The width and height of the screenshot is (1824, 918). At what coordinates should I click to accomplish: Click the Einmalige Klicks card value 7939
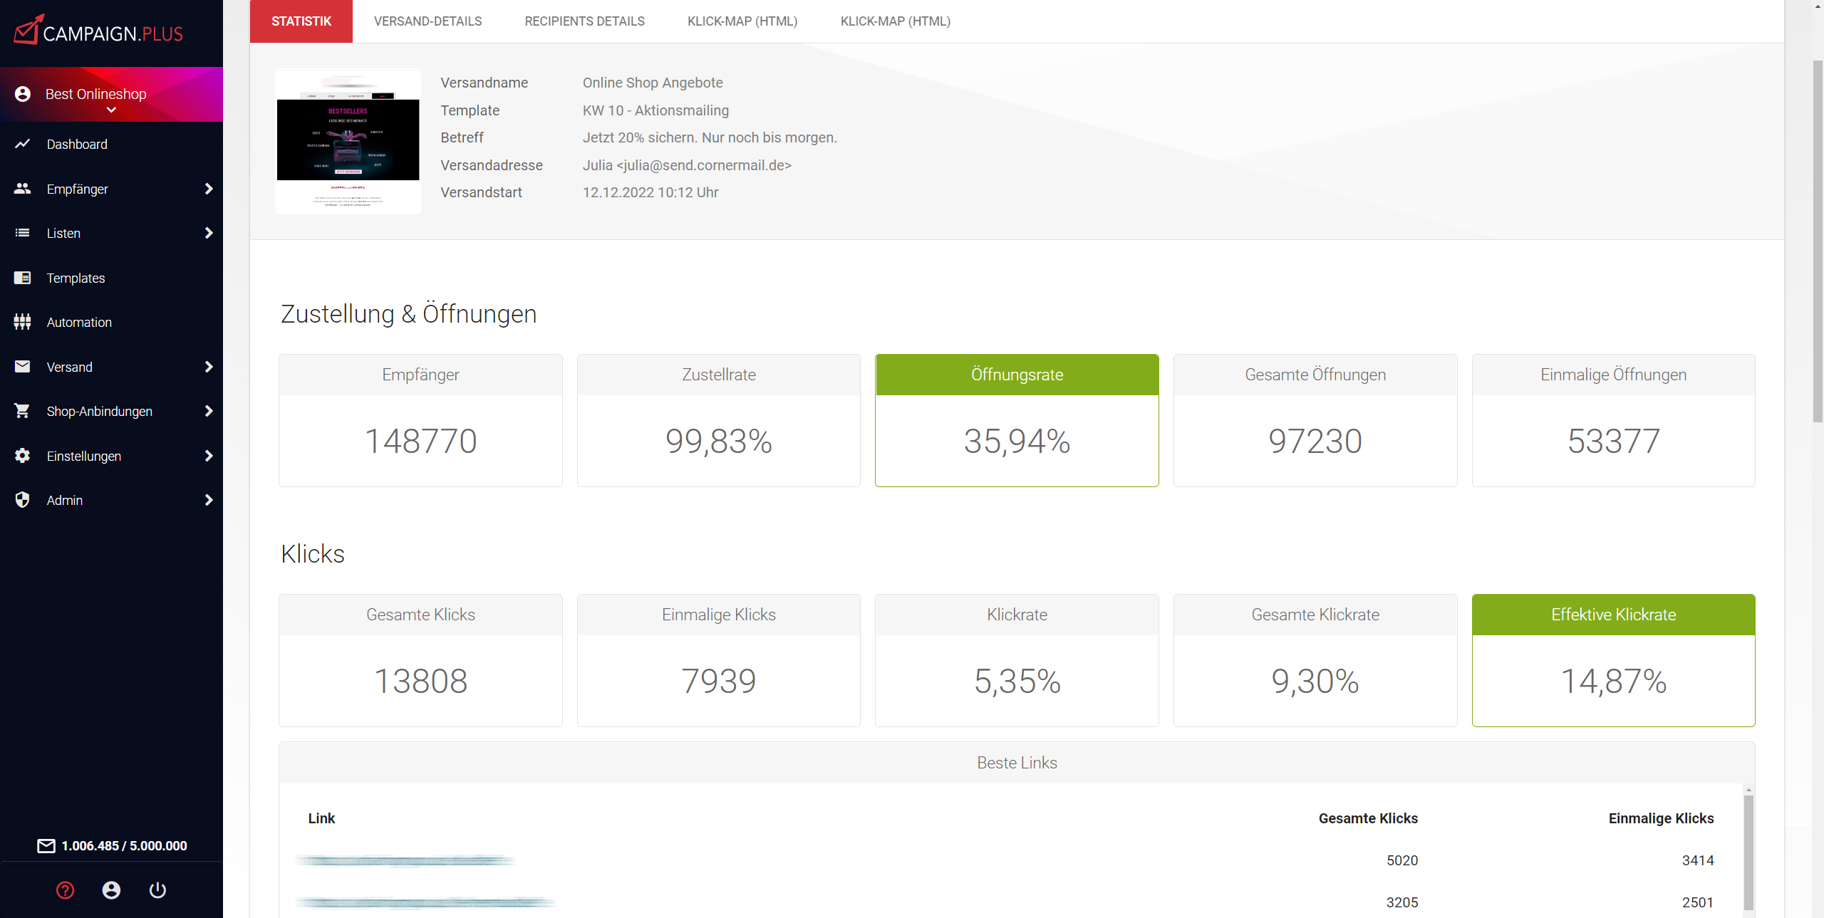[719, 681]
